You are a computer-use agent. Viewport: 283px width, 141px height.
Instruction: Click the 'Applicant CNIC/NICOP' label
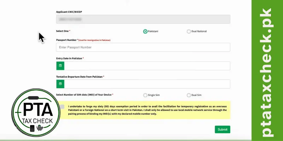69,12
